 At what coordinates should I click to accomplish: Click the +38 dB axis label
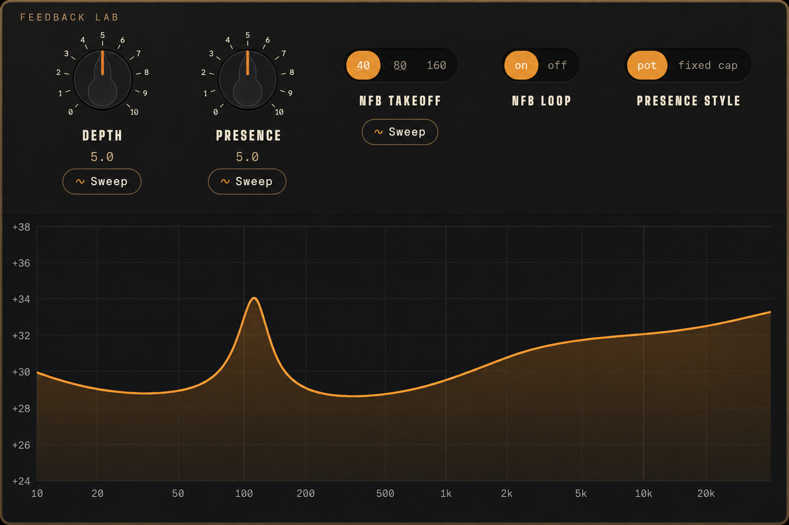click(x=21, y=227)
